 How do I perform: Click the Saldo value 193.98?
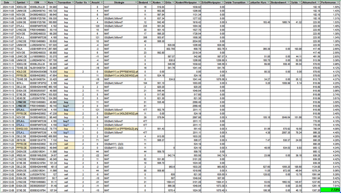298,48
